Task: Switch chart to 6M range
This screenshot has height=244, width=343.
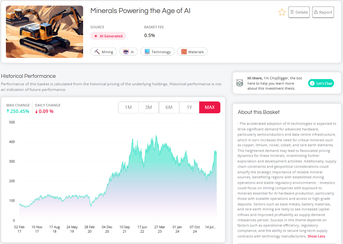Action: tap(169, 107)
